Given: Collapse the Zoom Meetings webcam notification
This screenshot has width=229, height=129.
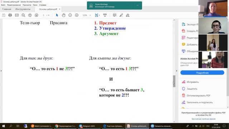Looking at the screenshot, I should (137, 5).
